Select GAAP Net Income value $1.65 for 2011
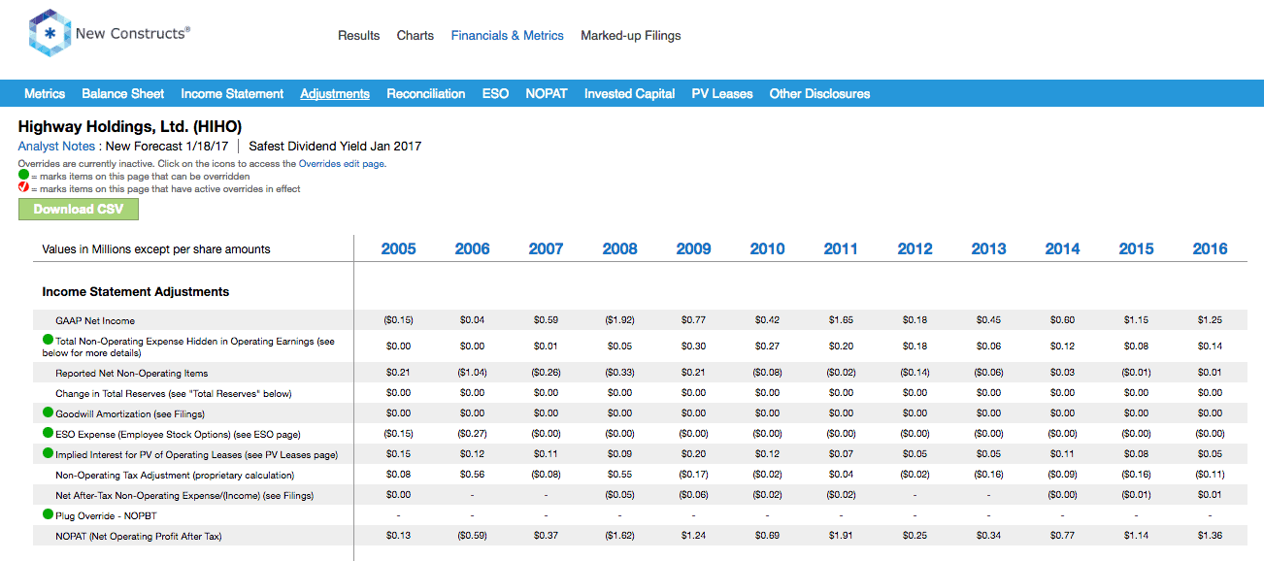 click(x=841, y=320)
